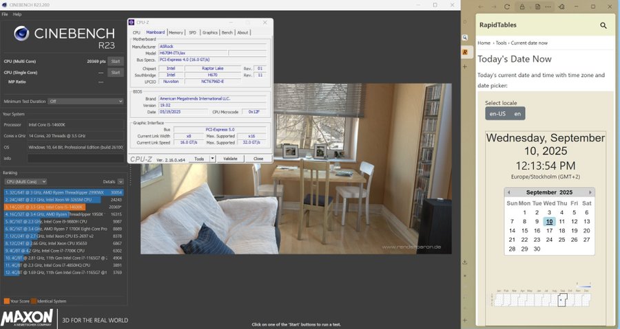Open the CPU-Z Tools dropdown arrow
The width and height of the screenshot is (620, 329).
point(212,159)
